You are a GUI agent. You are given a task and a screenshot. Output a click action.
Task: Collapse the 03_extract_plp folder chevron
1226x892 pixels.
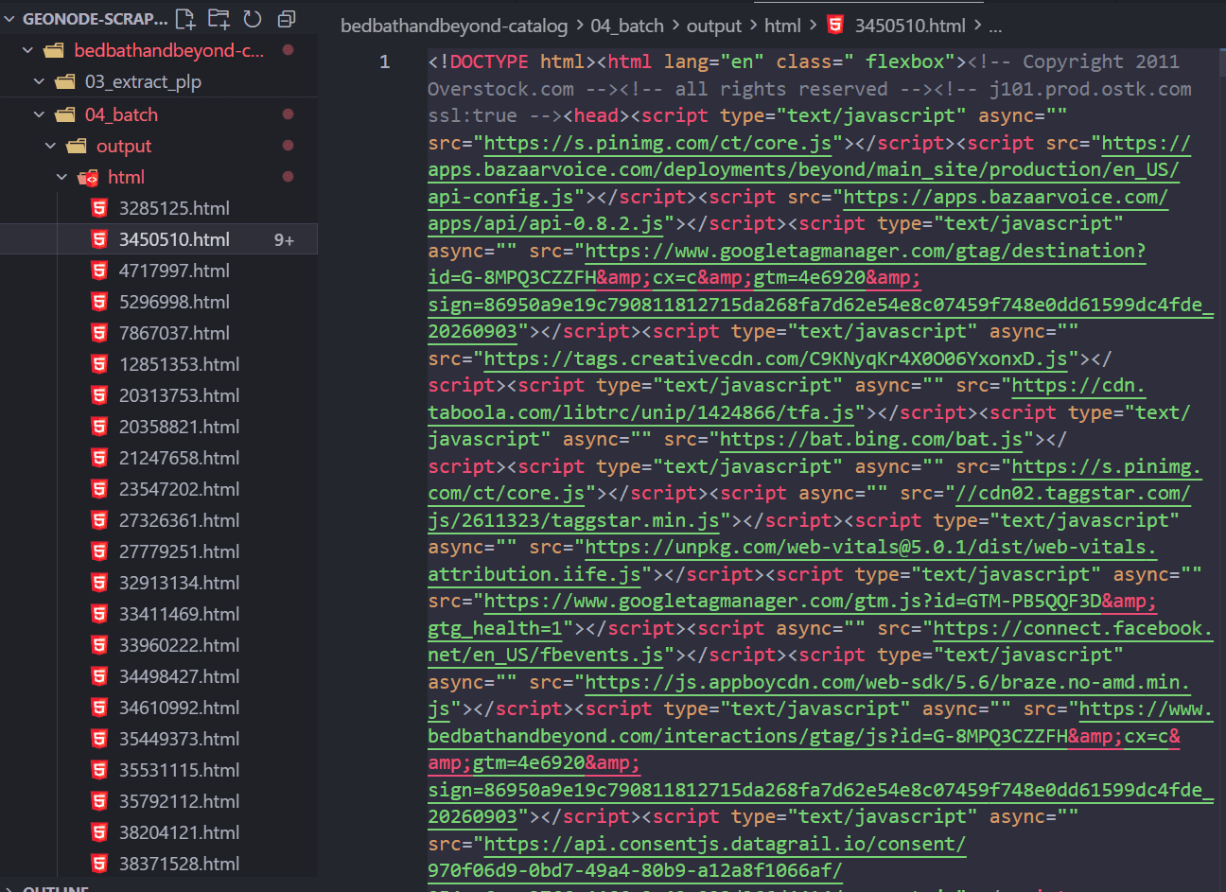coord(39,81)
